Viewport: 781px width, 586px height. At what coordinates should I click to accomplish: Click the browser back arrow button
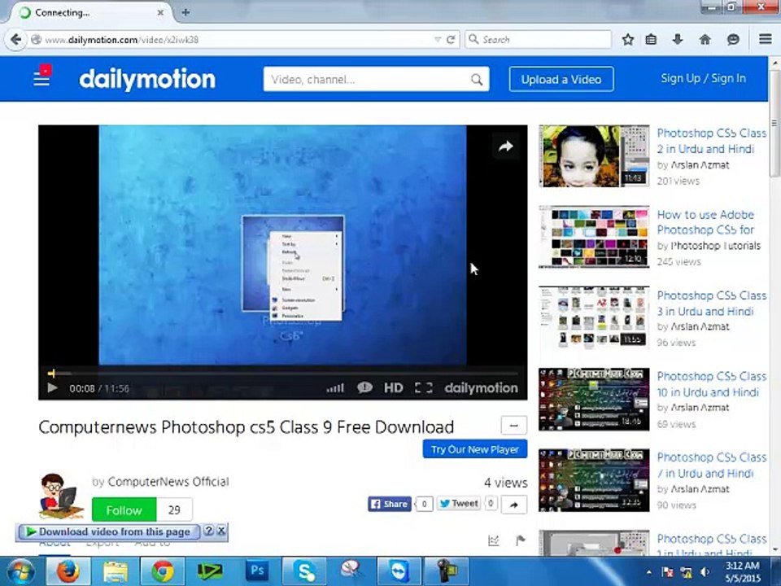point(15,39)
